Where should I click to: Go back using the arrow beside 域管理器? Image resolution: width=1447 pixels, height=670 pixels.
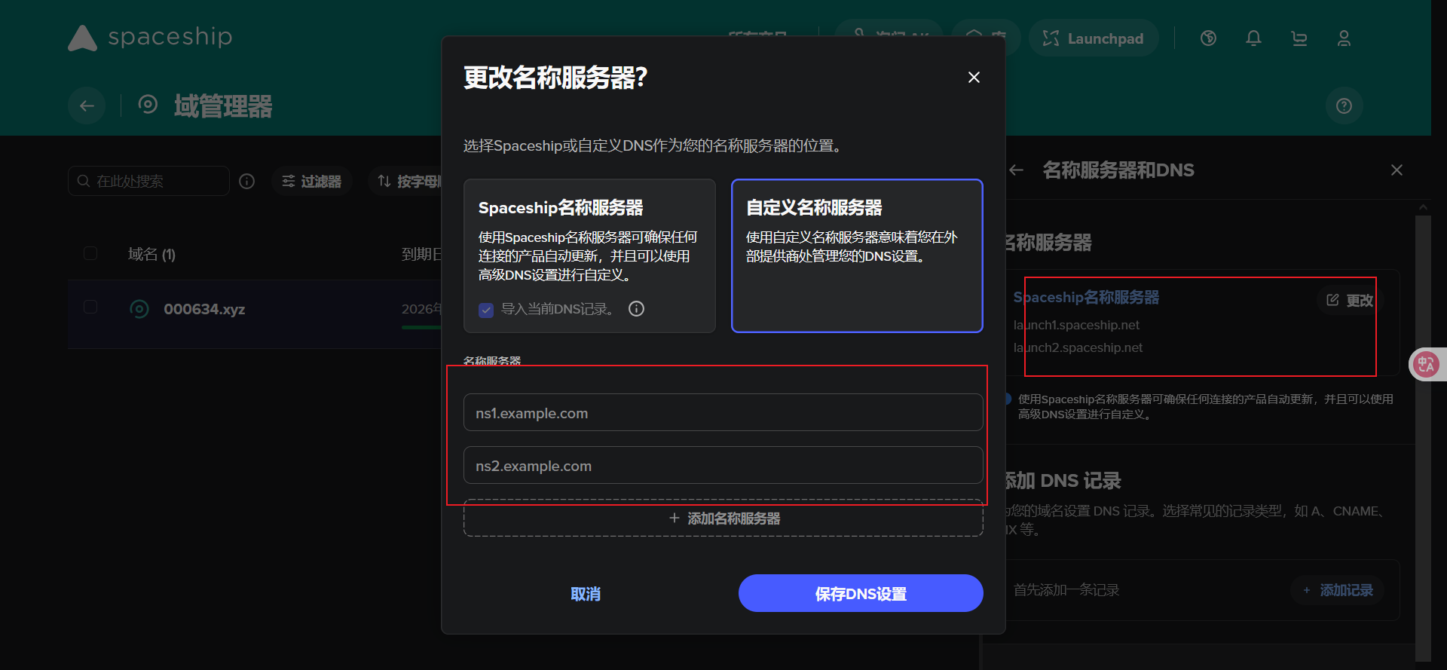(x=87, y=106)
